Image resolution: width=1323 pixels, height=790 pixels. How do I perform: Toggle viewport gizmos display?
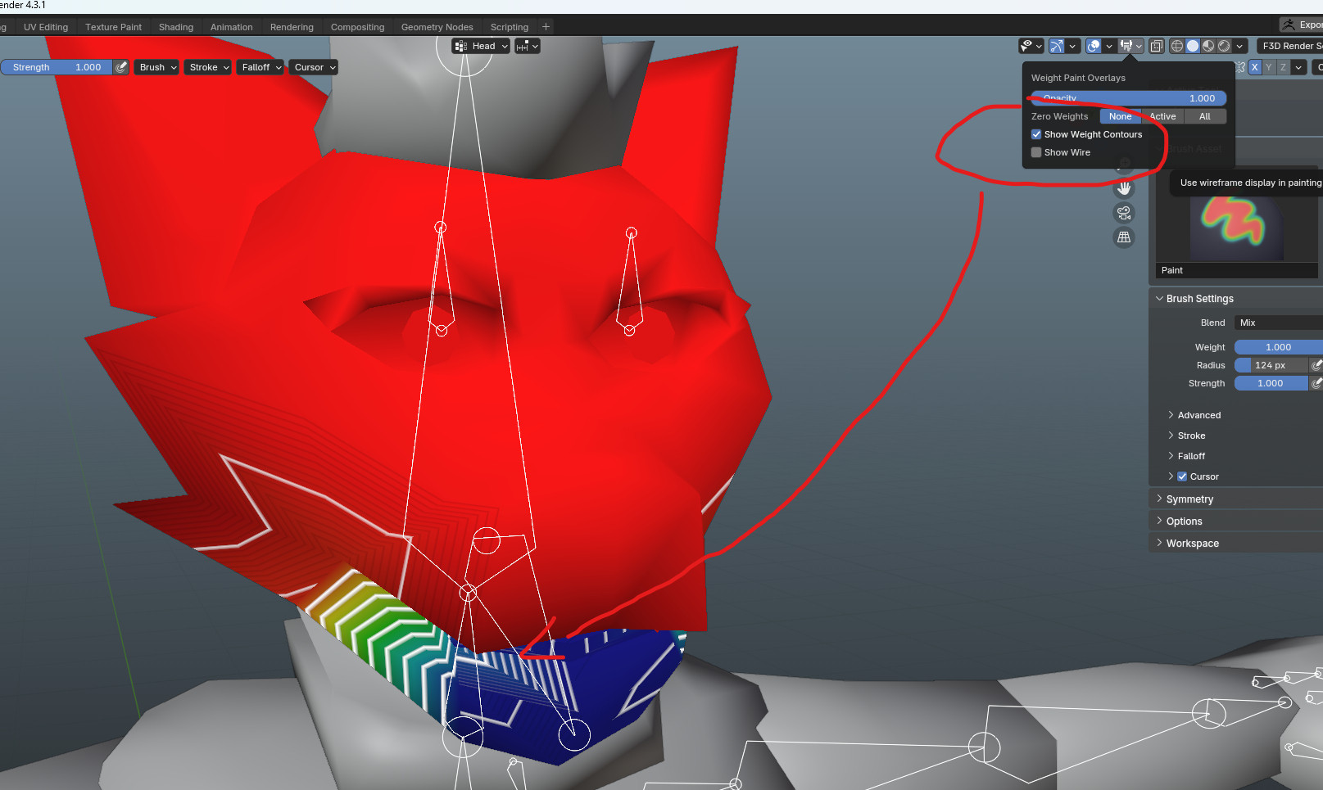[1057, 46]
